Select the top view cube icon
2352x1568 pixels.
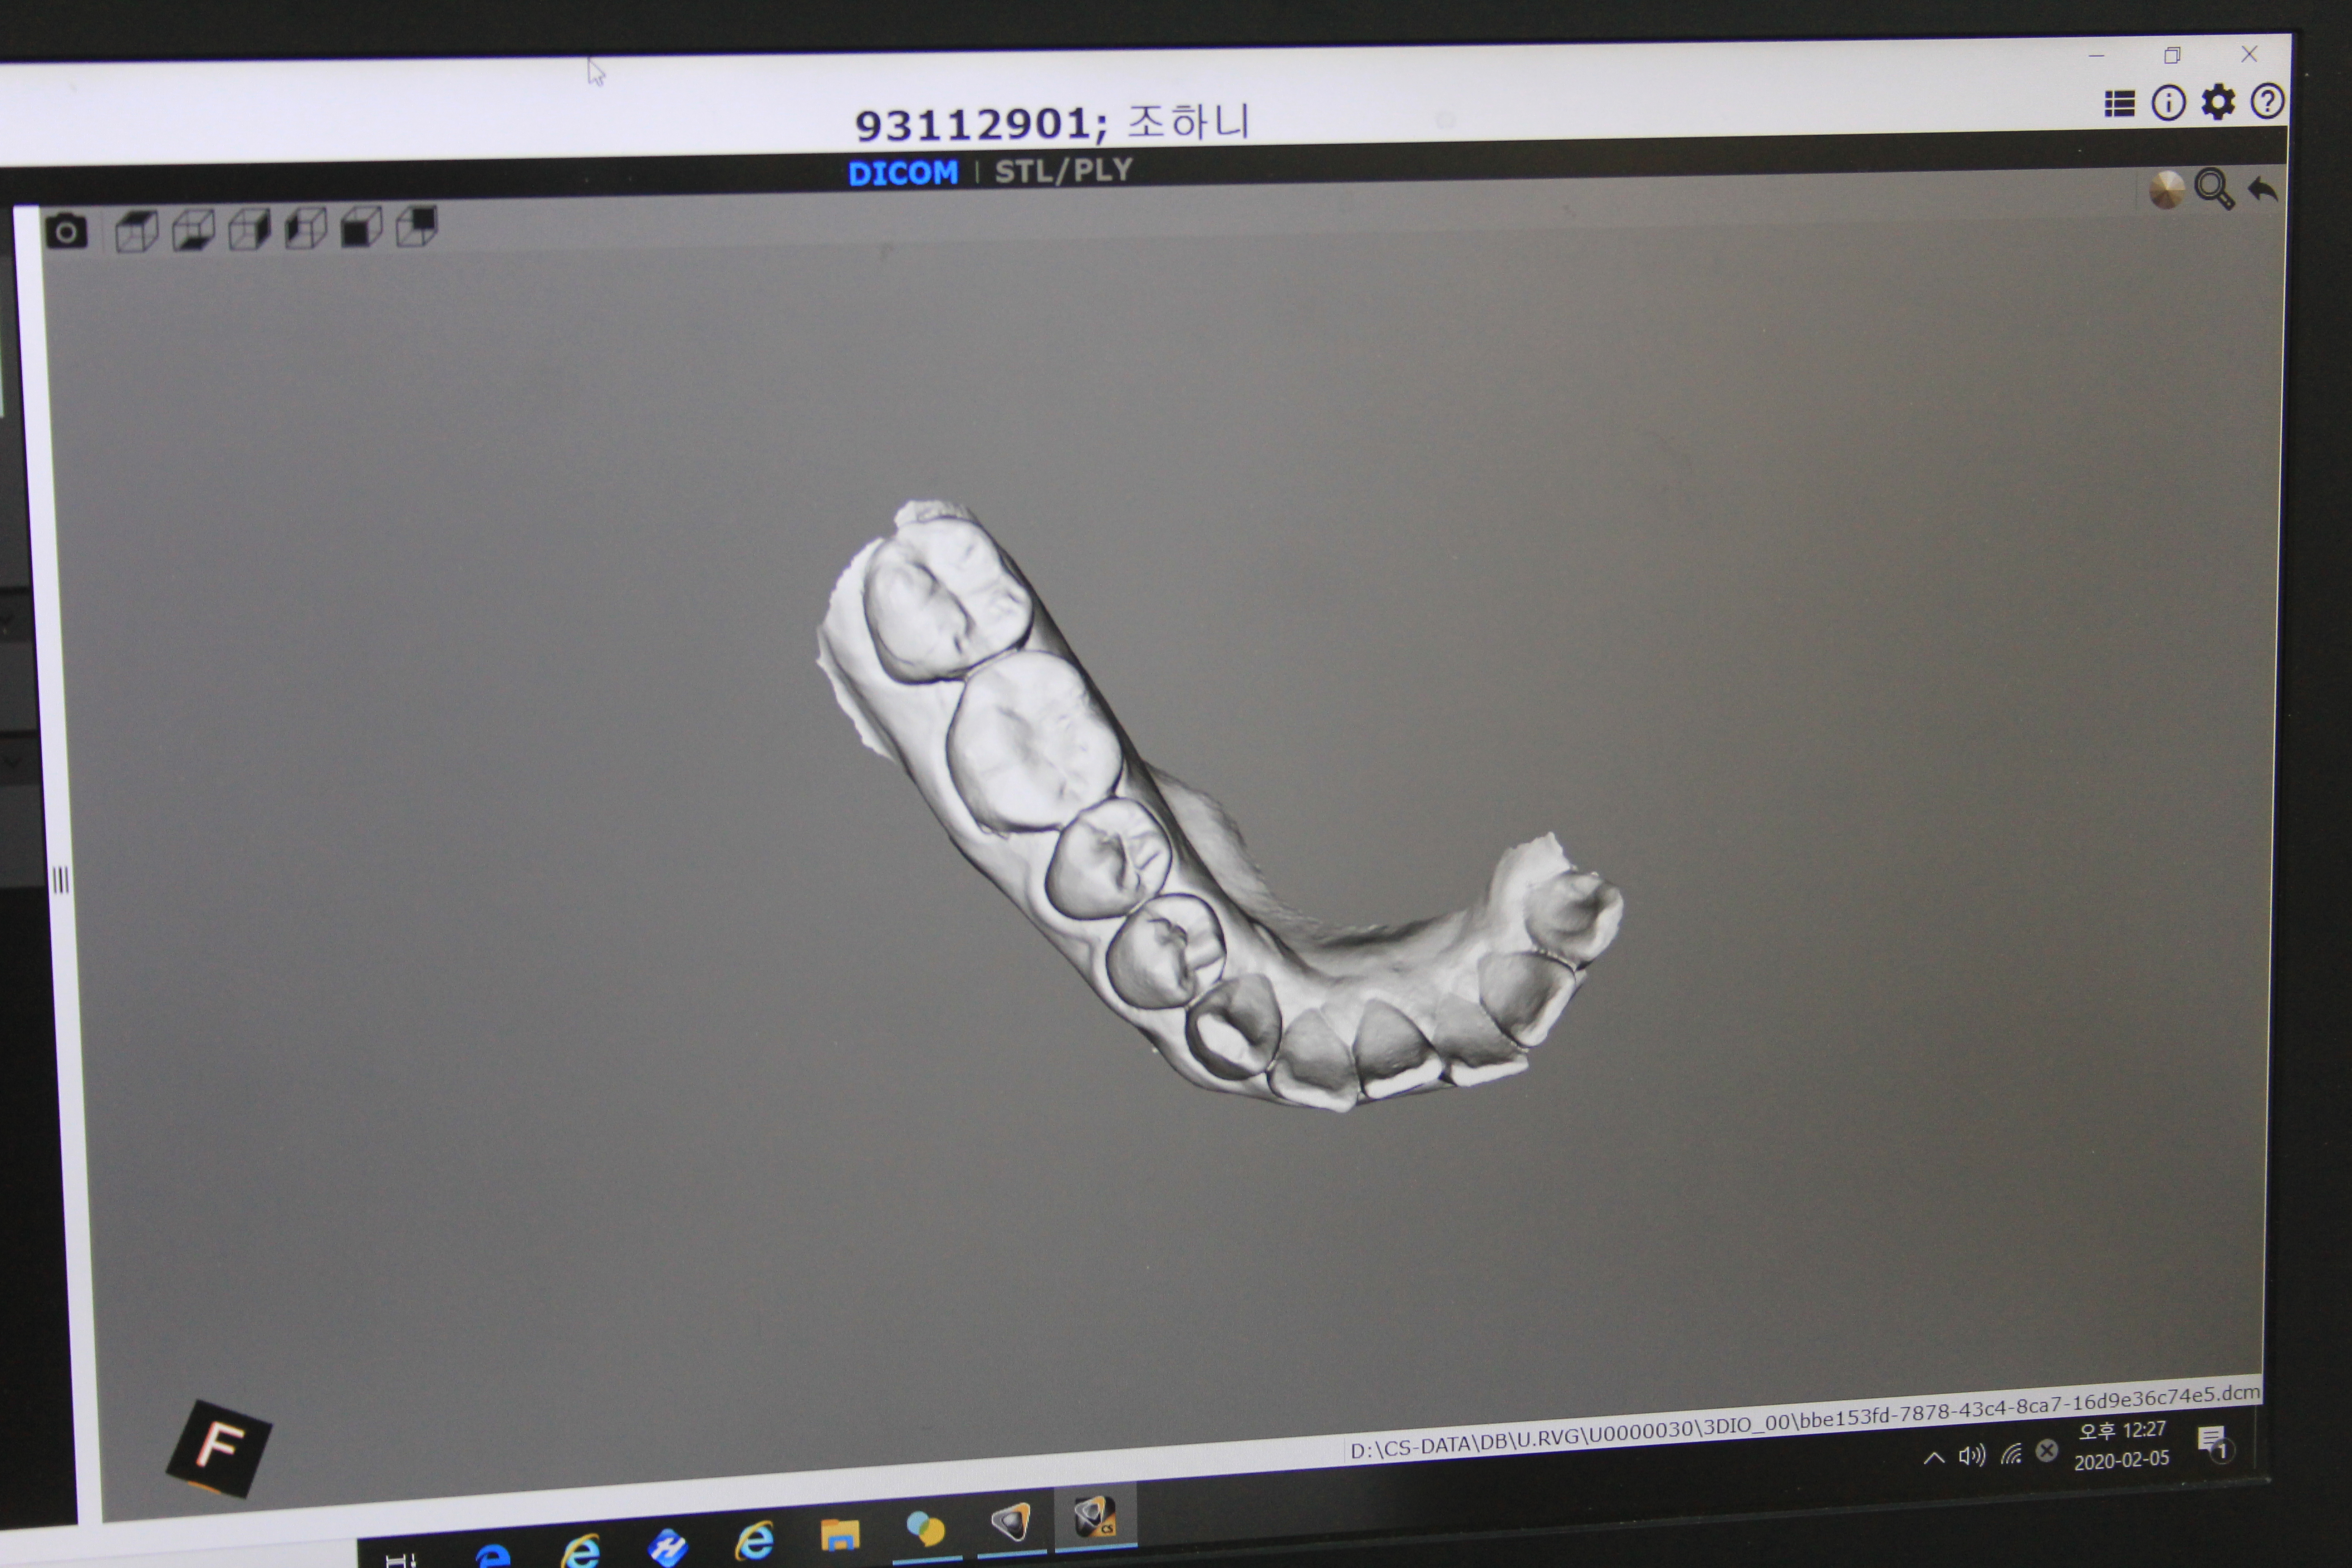(x=136, y=231)
